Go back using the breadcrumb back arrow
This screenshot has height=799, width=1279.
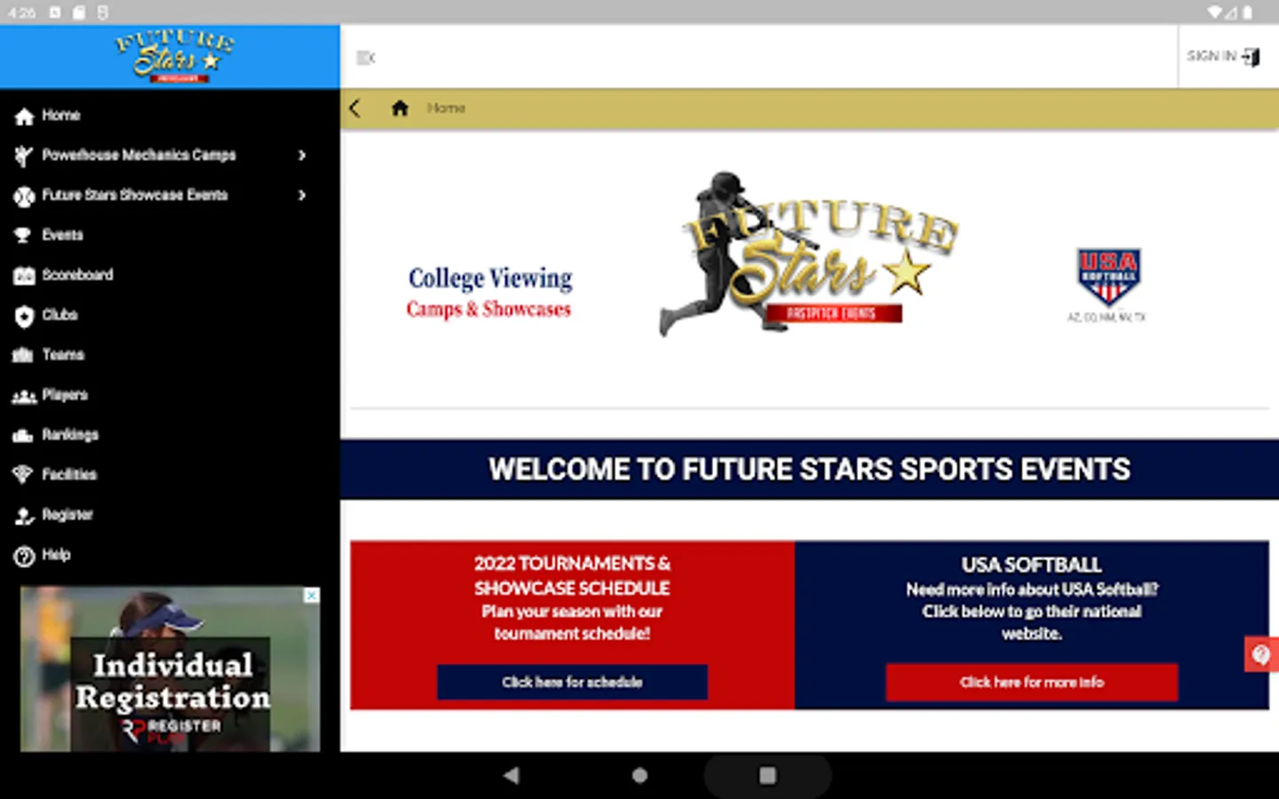(x=355, y=108)
